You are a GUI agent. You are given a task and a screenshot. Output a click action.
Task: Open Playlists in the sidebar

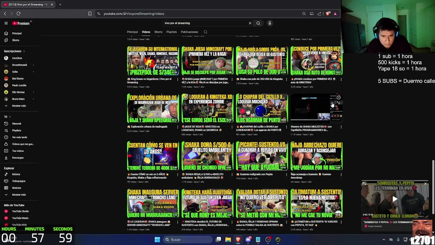click(16, 130)
